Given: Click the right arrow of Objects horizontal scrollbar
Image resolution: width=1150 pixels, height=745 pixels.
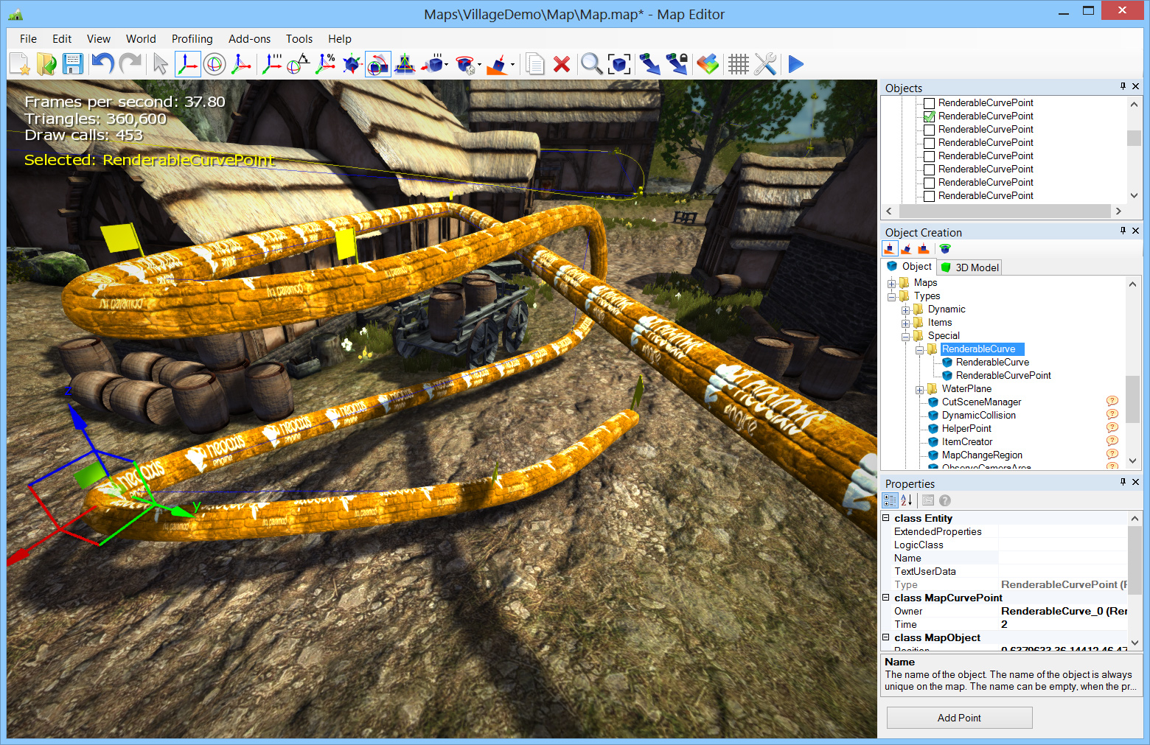Looking at the screenshot, I should (x=1118, y=211).
